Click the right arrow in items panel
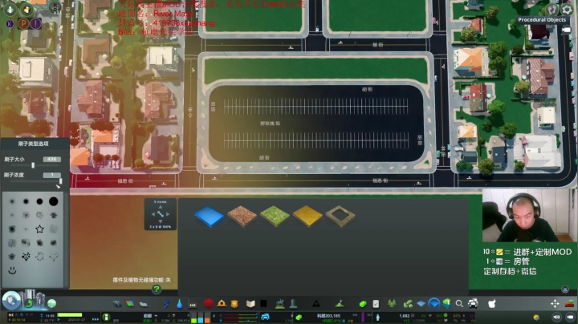The width and height of the screenshot is (578, 324). point(168,214)
